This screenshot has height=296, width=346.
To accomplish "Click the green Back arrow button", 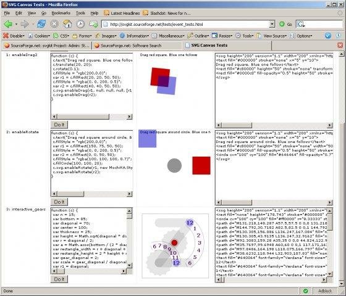I will [9, 24].
